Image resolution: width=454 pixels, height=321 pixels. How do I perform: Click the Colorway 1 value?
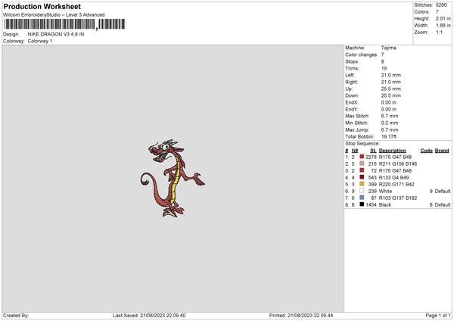click(x=40, y=41)
